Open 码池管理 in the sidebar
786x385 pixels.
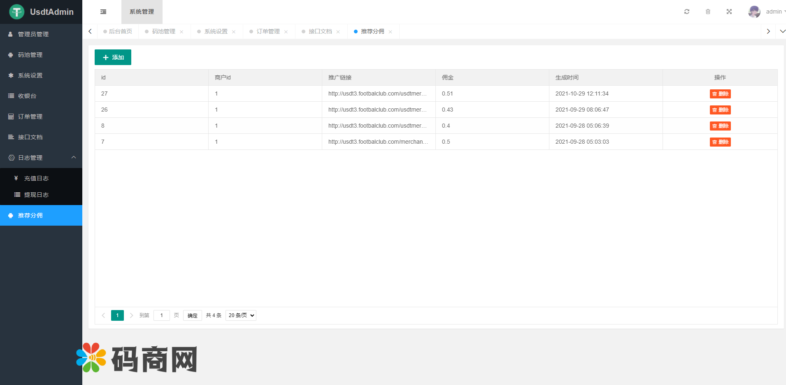(30, 55)
